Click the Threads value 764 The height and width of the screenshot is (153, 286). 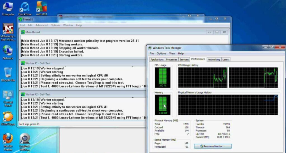click(228, 128)
